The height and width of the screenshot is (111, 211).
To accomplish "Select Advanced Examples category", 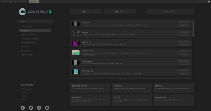I will 29,43.
